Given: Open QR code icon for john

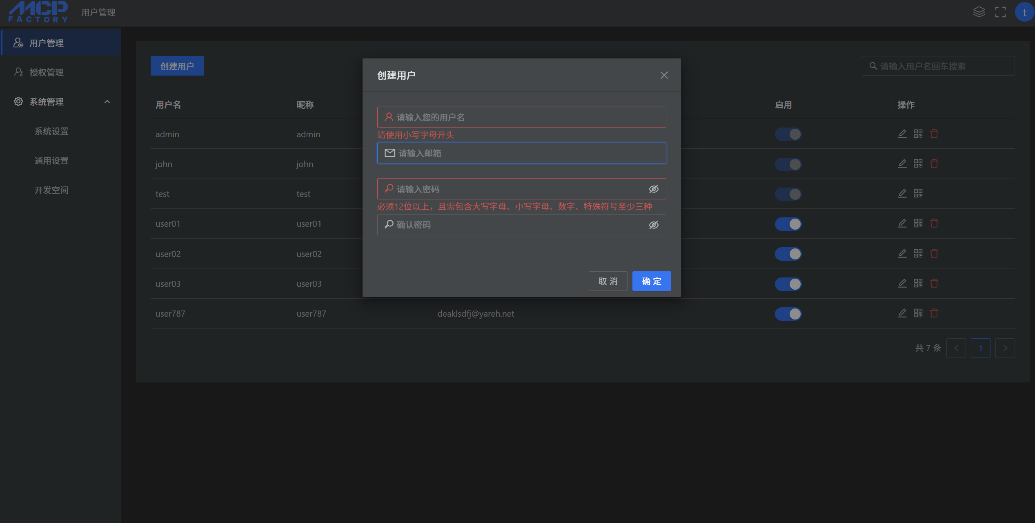Looking at the screenshot, I should click(918, 163).
